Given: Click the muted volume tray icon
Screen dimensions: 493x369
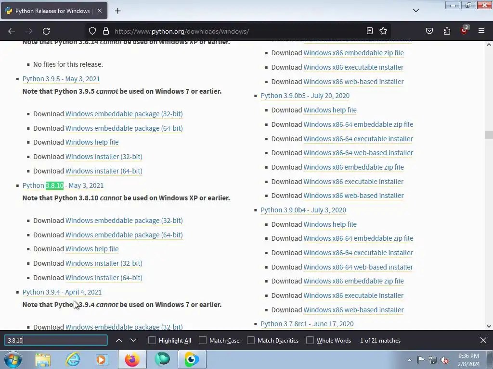Looking at the screenshot, I should point(444,360).
